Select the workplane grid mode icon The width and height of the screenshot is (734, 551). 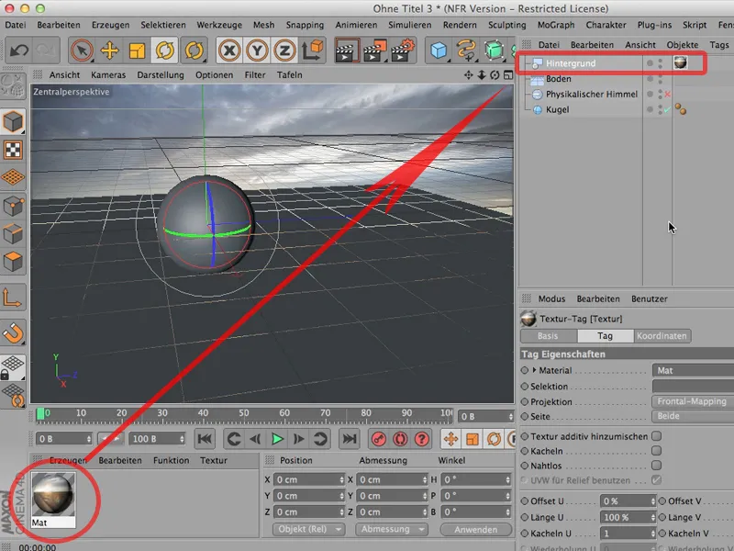(13, 177)
